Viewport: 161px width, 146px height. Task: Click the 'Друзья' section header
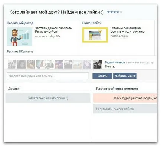click(x=14, y=89)
